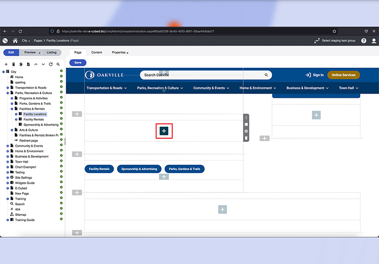The width and height of the screenshot is (379, 264).
Task: Switch to Edit mode toggle
Action: click(x=11, y=52)
